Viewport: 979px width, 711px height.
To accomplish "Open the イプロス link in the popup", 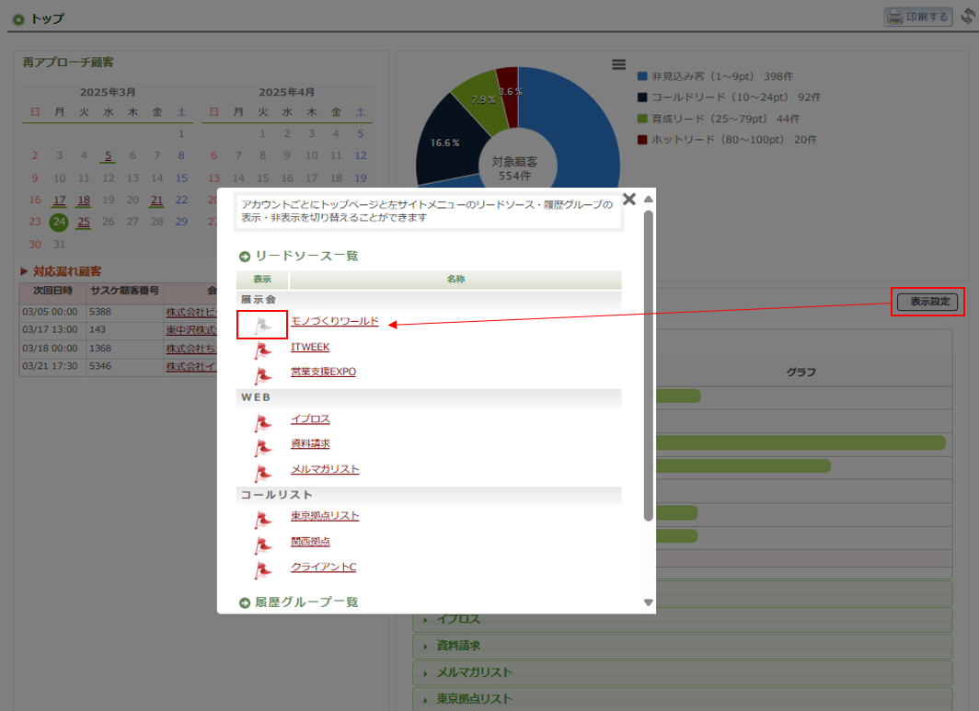I will [x=310, y=419].
